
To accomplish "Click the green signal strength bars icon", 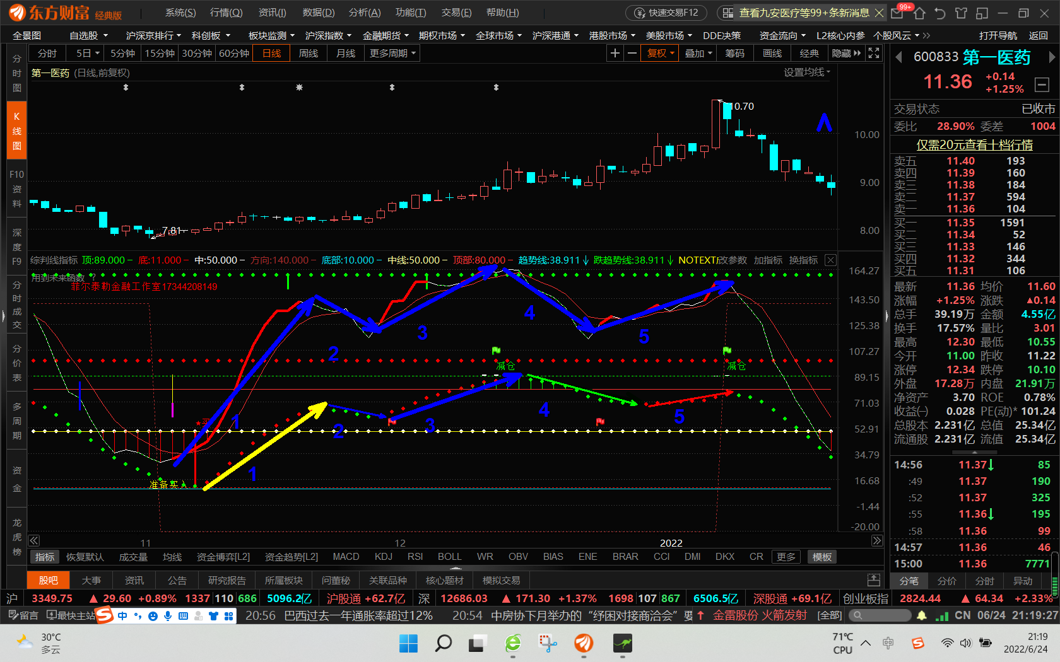I will coord(942,615).
